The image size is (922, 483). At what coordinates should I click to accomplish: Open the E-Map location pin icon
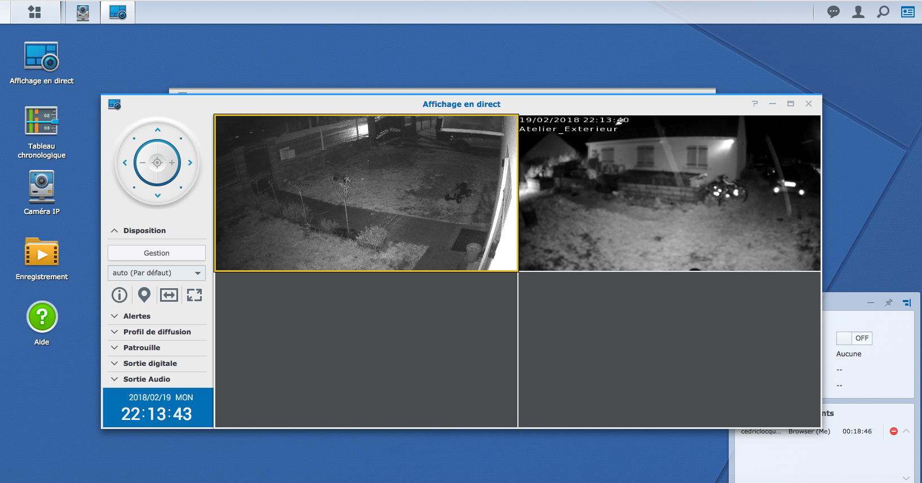(x=144, y=295)
